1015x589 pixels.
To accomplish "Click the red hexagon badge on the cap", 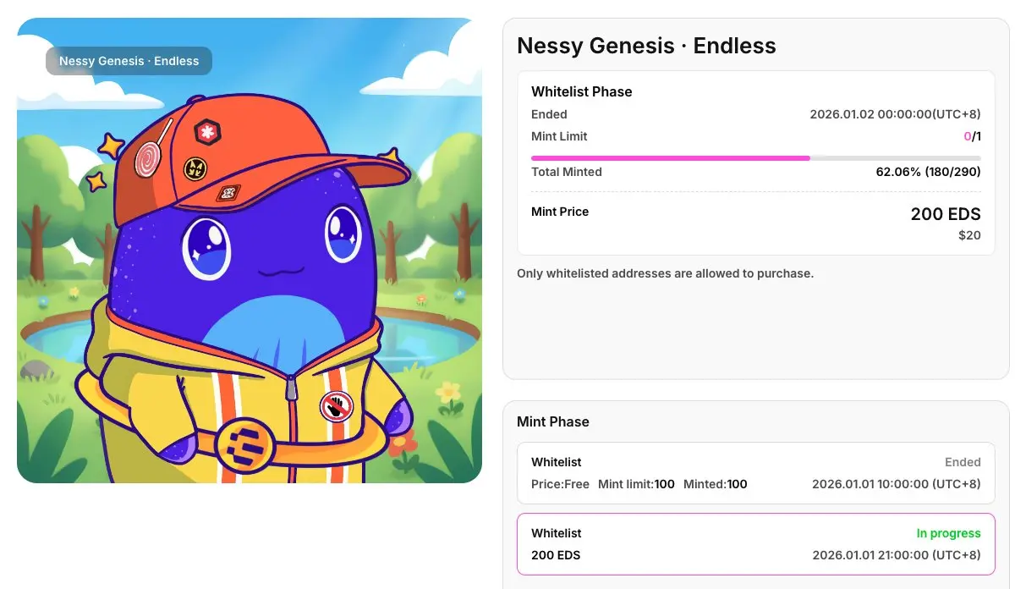I will pyautogui.click(x=206, y=131).
